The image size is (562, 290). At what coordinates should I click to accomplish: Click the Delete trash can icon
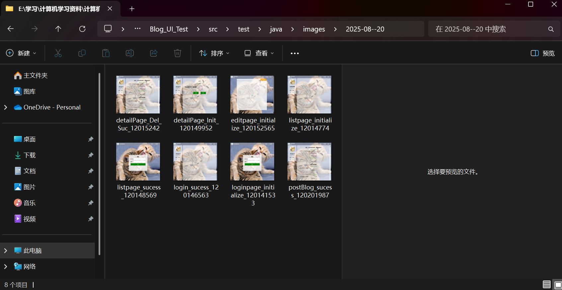(x=178, y=53)
